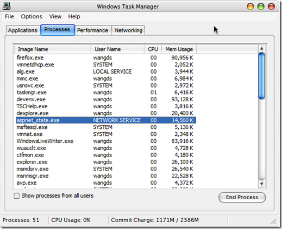
Task: Select the vmnetdhcp.exe process
Action: pos(106,64)
